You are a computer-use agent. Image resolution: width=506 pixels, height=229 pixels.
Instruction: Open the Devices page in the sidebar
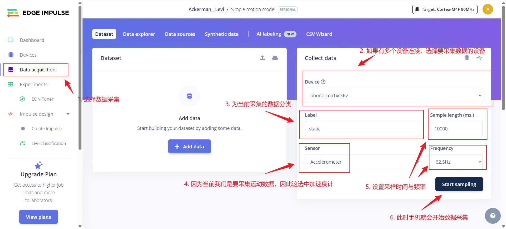coord(28,55)
